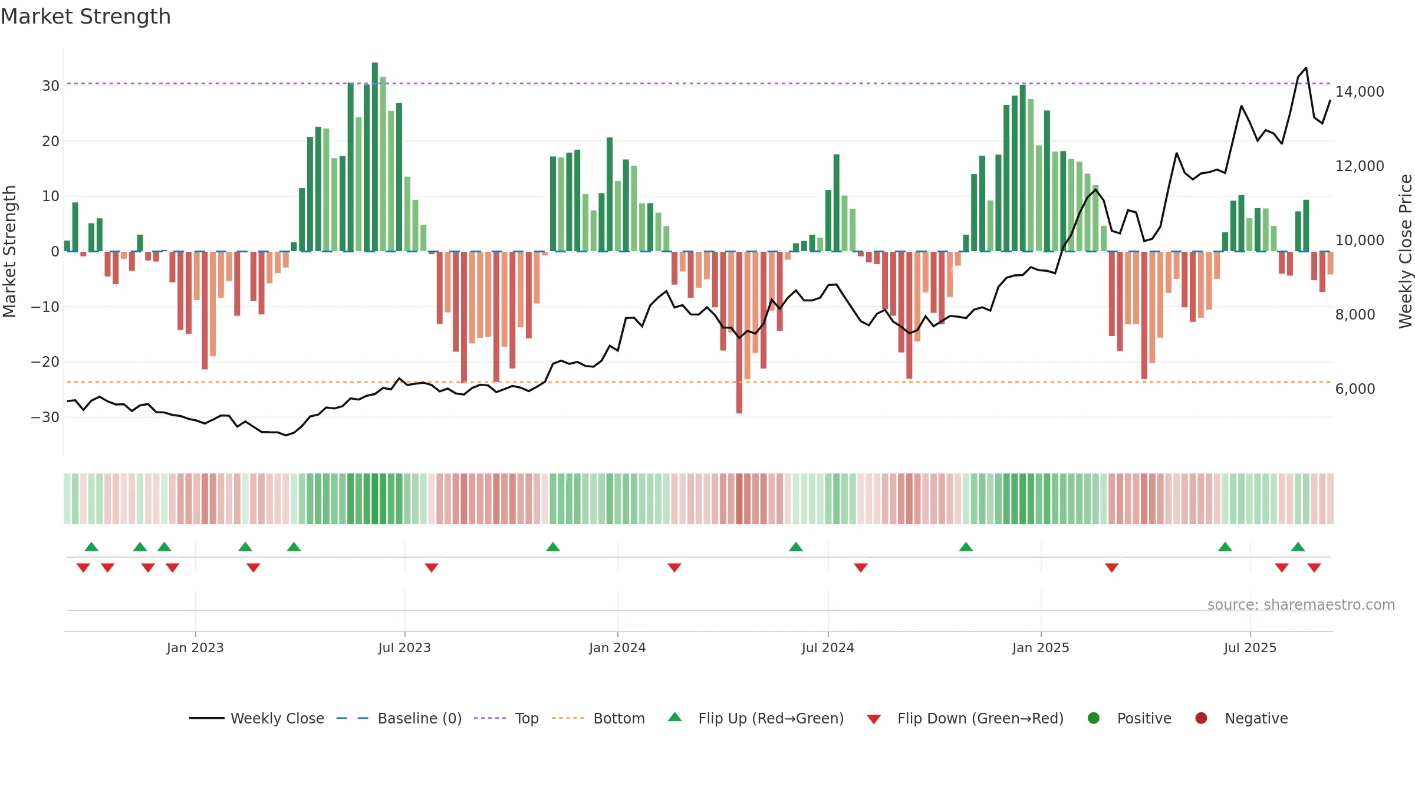Click the red Flip Down legend triangle
The image size is (1415, 796).
point(874,719)
